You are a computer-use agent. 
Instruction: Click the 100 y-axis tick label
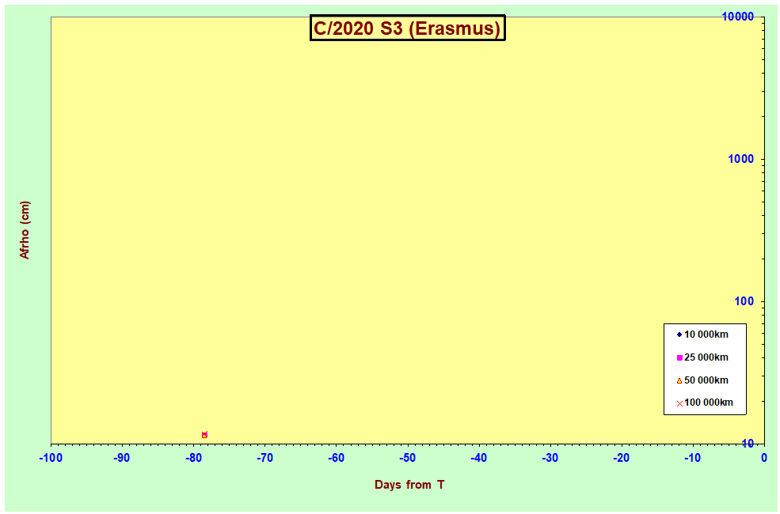pyautogui.click(x=744, y=301)
